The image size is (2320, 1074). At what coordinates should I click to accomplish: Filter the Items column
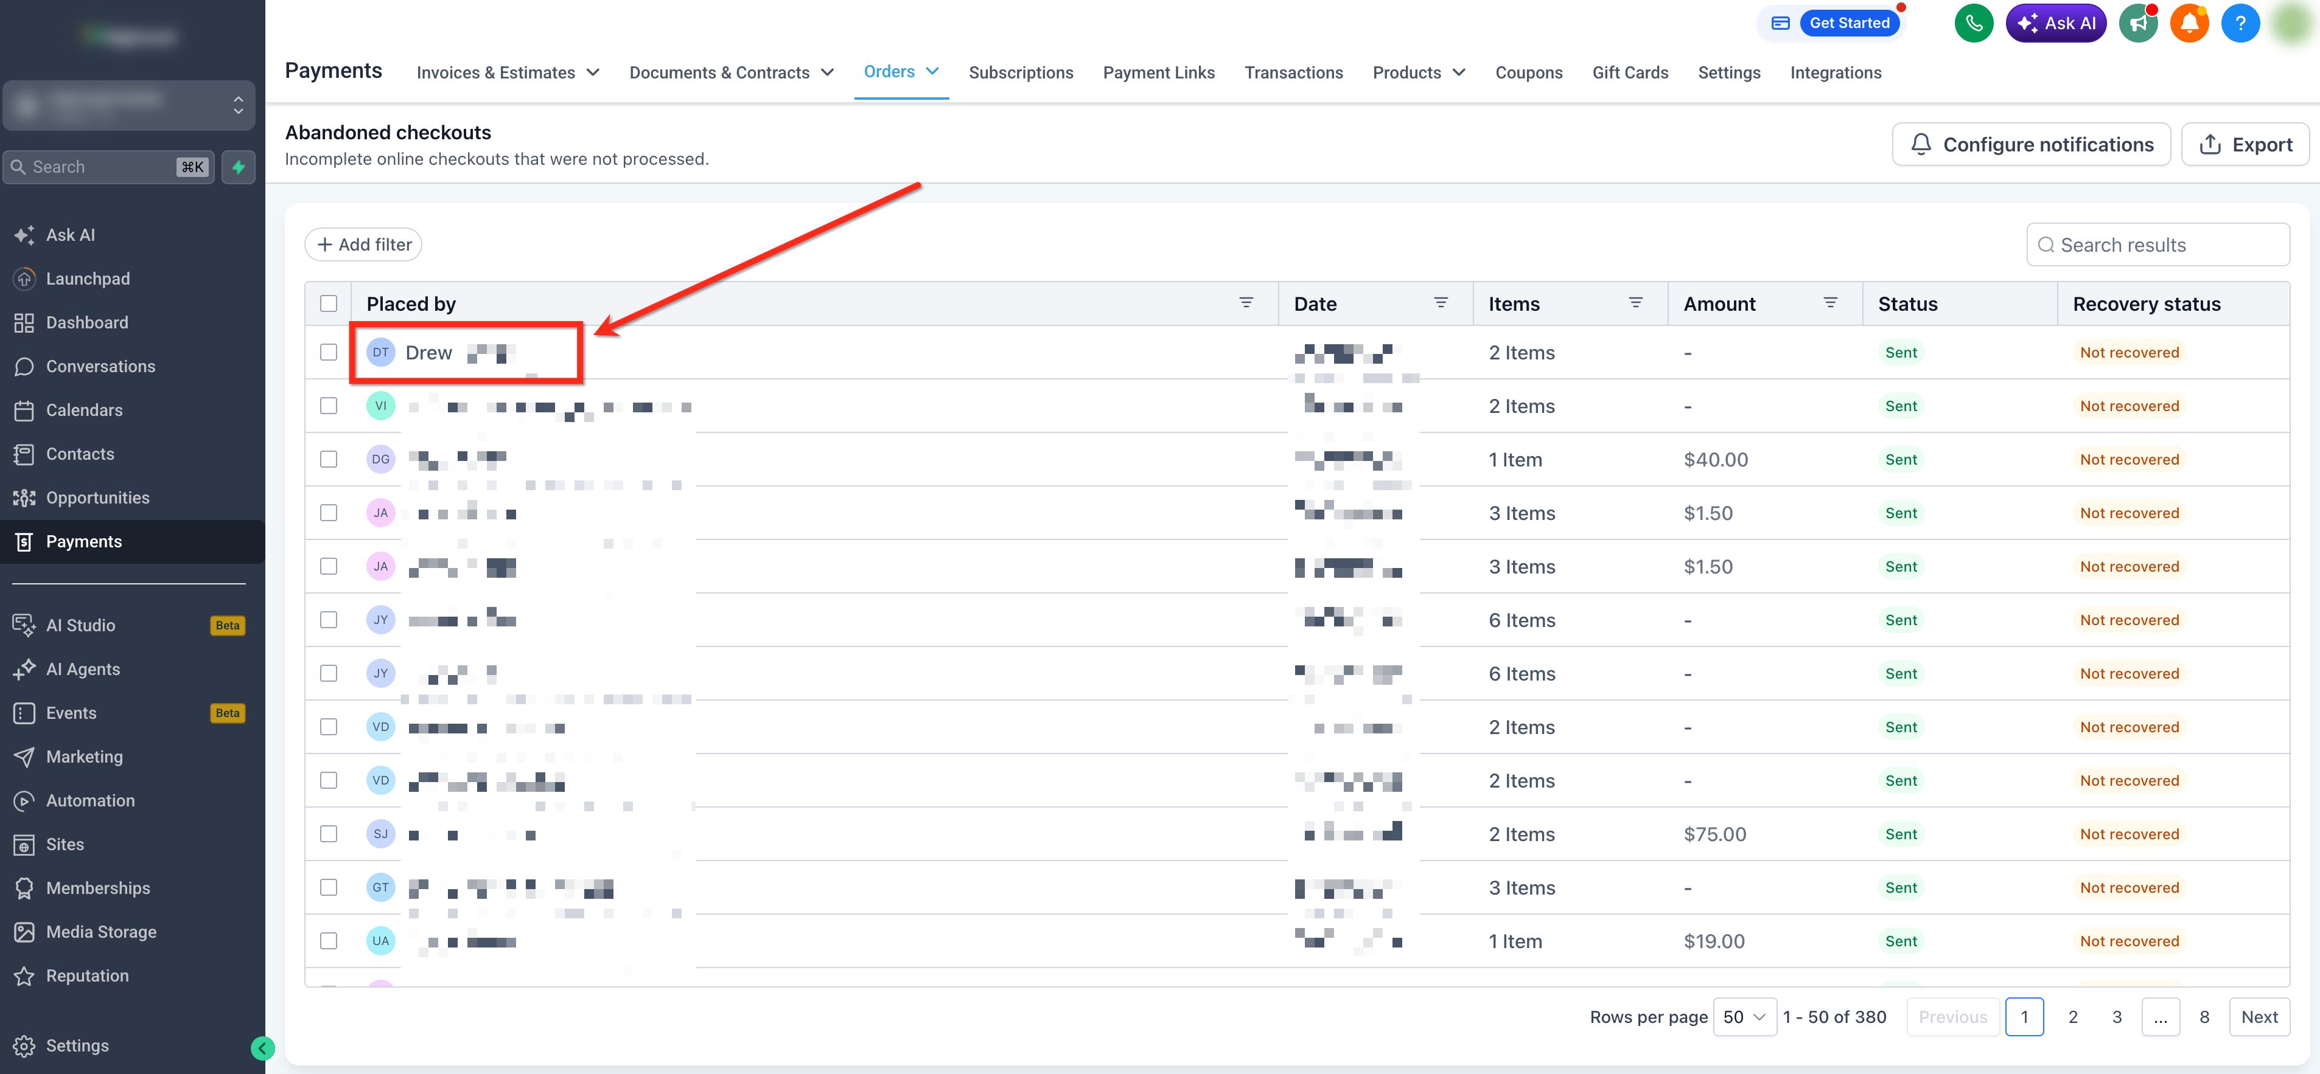(x=1635, y=303)
